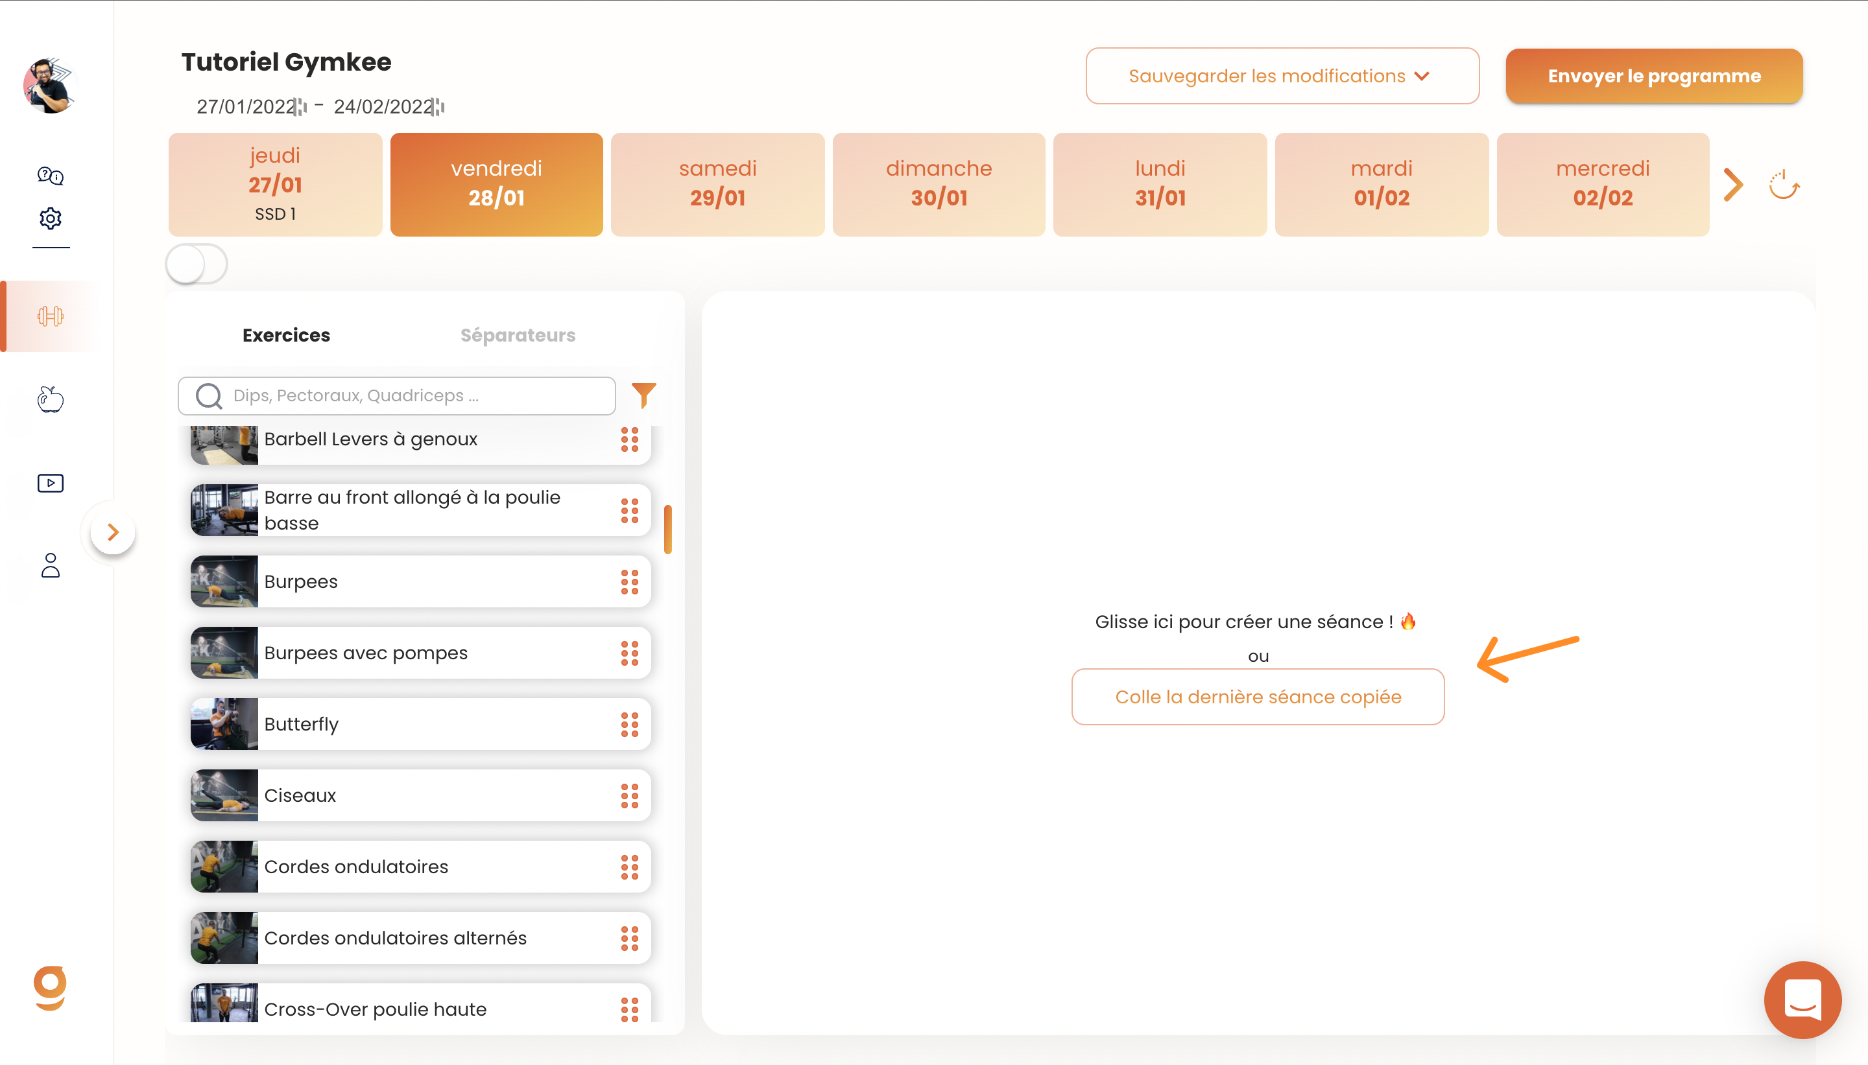Image resolution: width=1868 pixels, height=1065 pixels.
Task: Click the reset calendar refresh icon
Action: (1784, 184)
